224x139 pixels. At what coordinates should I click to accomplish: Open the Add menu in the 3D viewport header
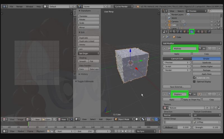[101, 120]
